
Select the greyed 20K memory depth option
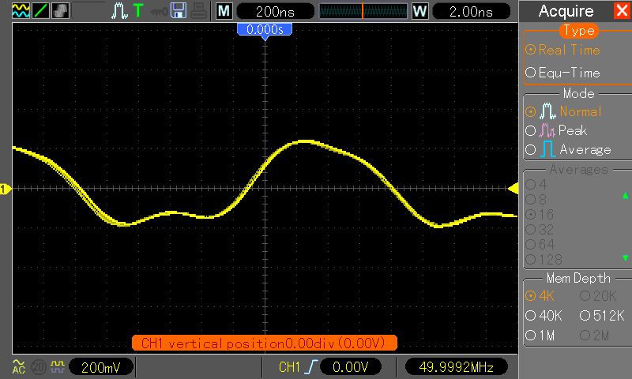pyautogui.click(x=598, y=296)
